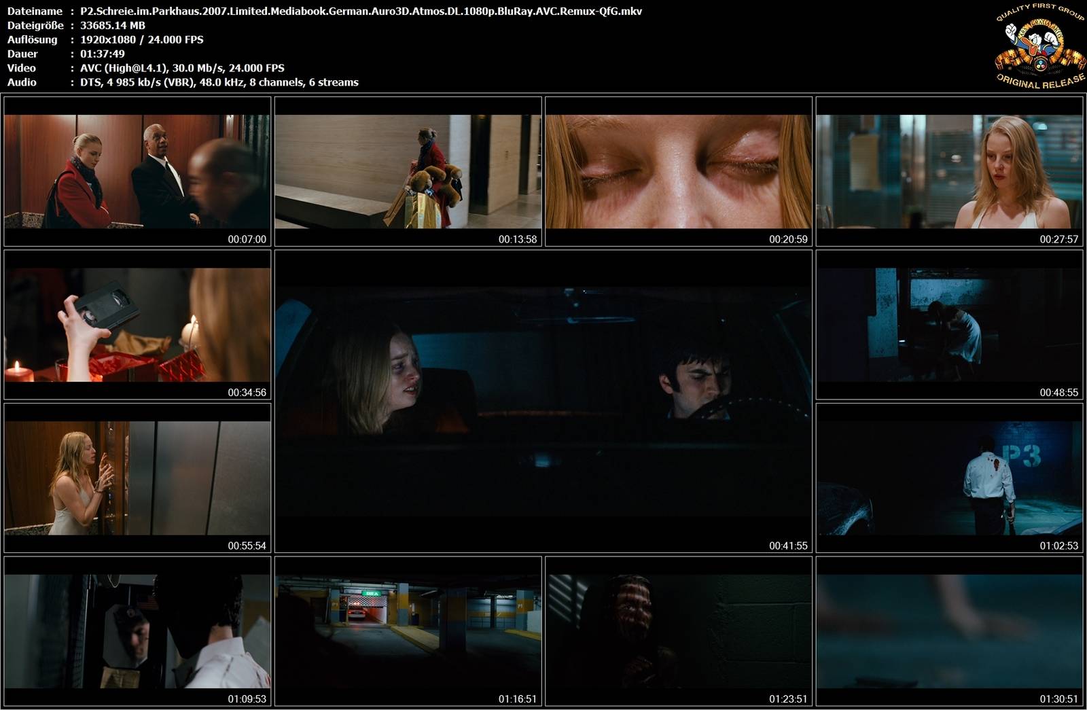Image resolution: width=1087 pixels, height=710 pixels.
Task: Click the 00:48:55 timestamp
Action: pyautogui.click(x=1059, y=393)
